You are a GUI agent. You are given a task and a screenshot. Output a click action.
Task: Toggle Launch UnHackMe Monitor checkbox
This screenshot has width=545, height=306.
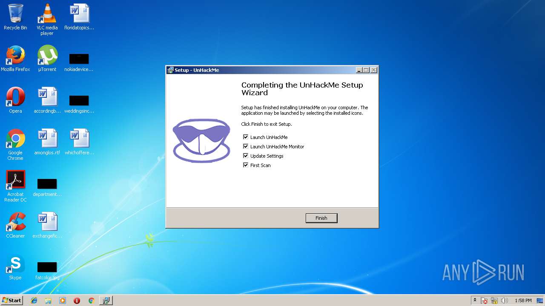pyautogui.click(x=246, y=147)
